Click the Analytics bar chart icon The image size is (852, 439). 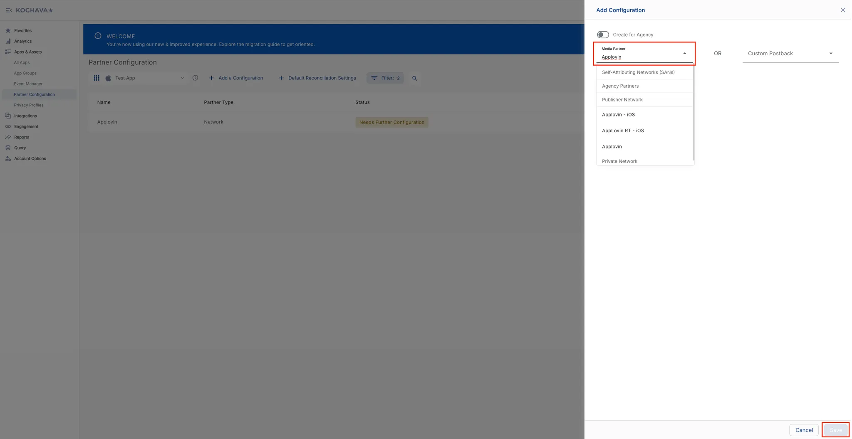point(8,41)
